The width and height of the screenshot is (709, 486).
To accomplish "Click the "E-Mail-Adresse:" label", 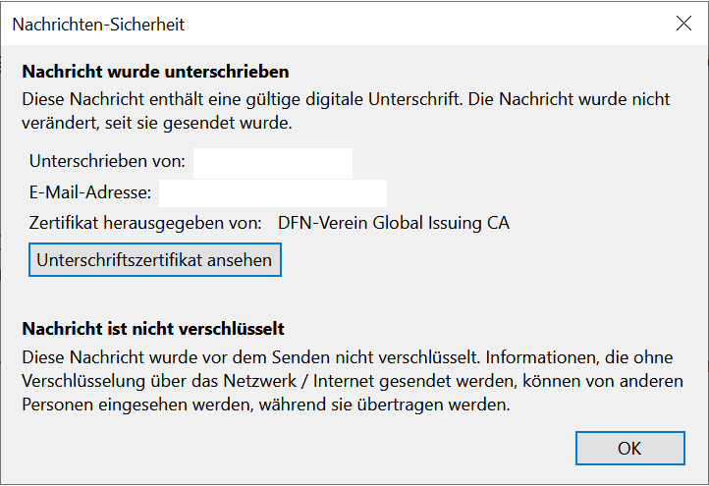I will click(90, 192).
